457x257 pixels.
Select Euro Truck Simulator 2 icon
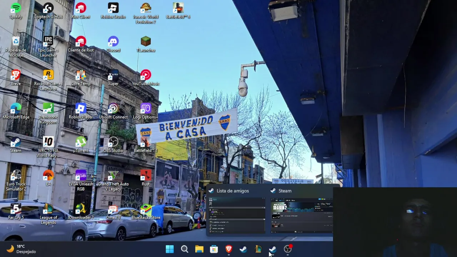click(x=16, y=181)
